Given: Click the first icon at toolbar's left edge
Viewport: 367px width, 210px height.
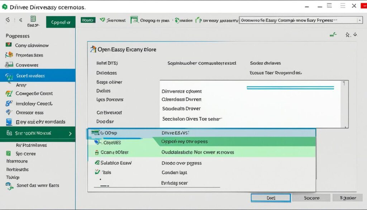Looking at the screenshot, I should 8,20.
